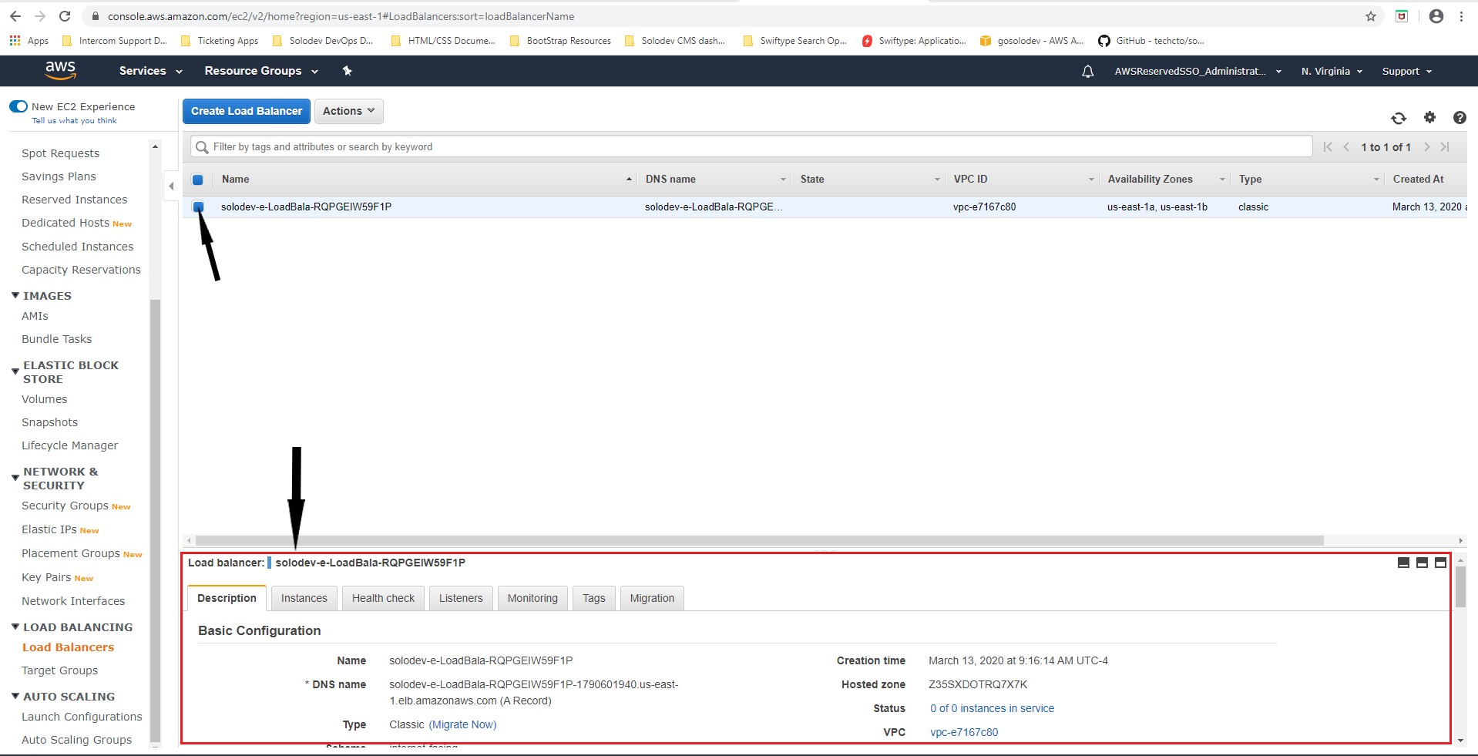Open the help question mark icon

pos(1460,118)
